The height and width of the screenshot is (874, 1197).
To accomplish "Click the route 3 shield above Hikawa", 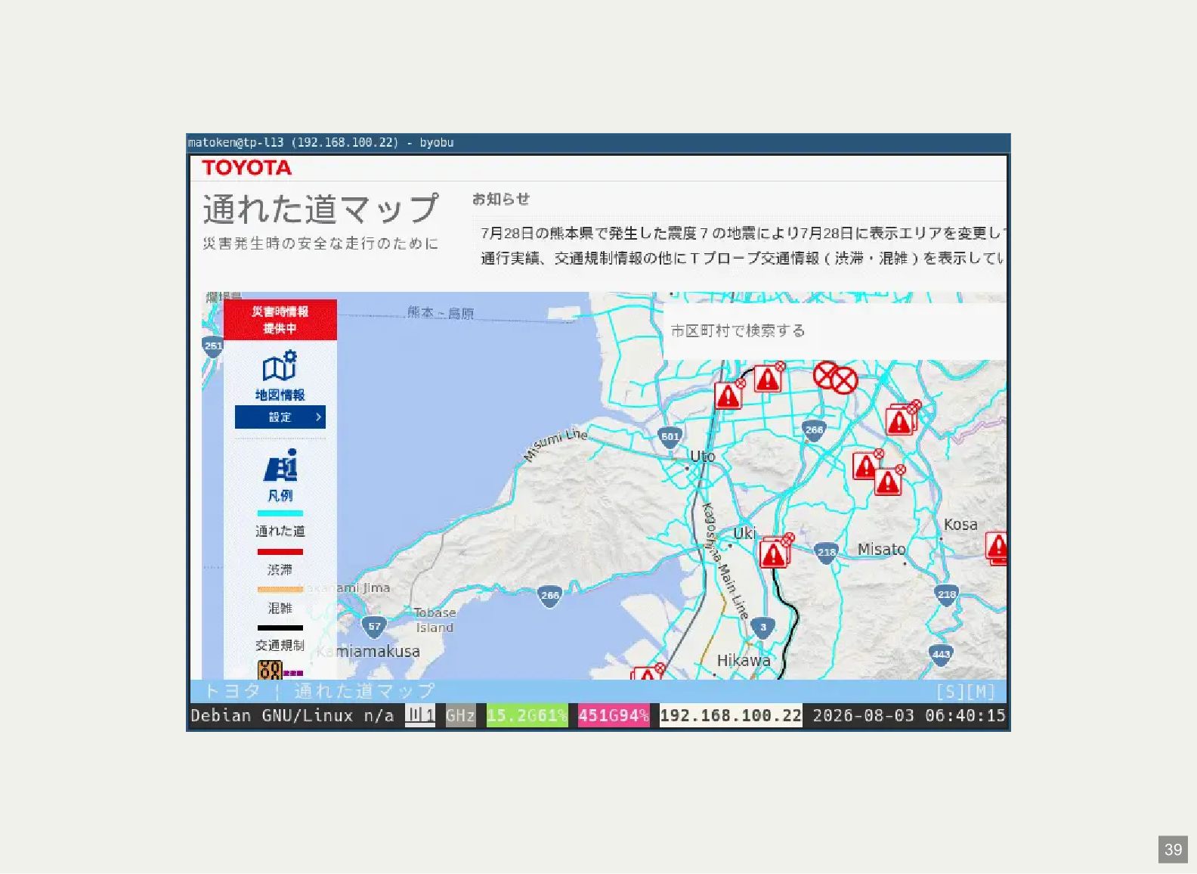I will pos(763,628).
